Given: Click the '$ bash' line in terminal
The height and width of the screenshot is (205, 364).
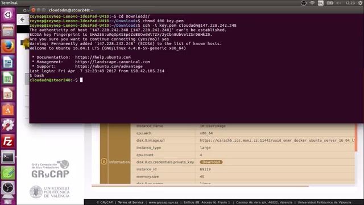Looking at the screenshot, I should click(x=36, y=76).
